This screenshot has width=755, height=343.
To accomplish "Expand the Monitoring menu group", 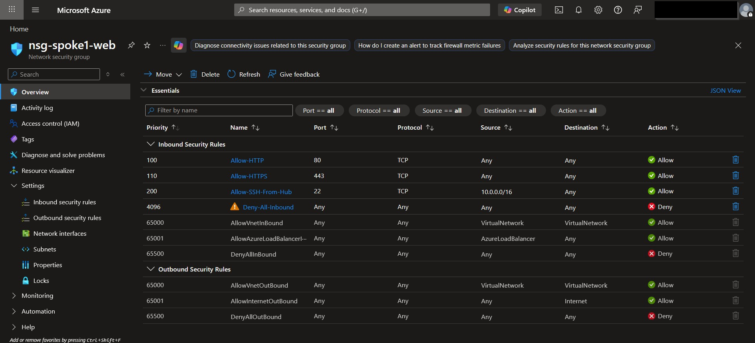I will pyautogui.click(x=14, y=295).
